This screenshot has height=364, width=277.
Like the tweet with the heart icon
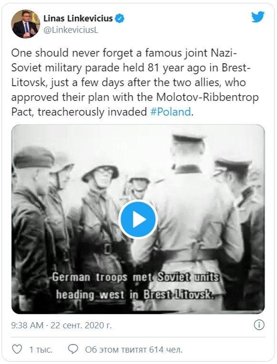pos(17,349)
